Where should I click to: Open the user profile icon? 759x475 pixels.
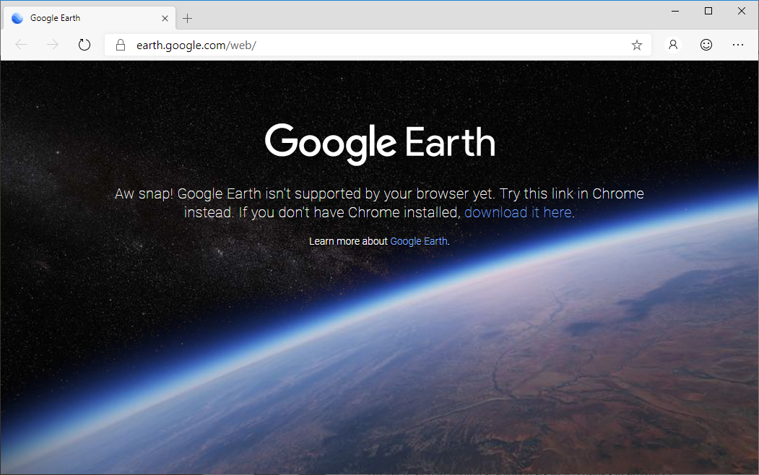coord(673,45)
